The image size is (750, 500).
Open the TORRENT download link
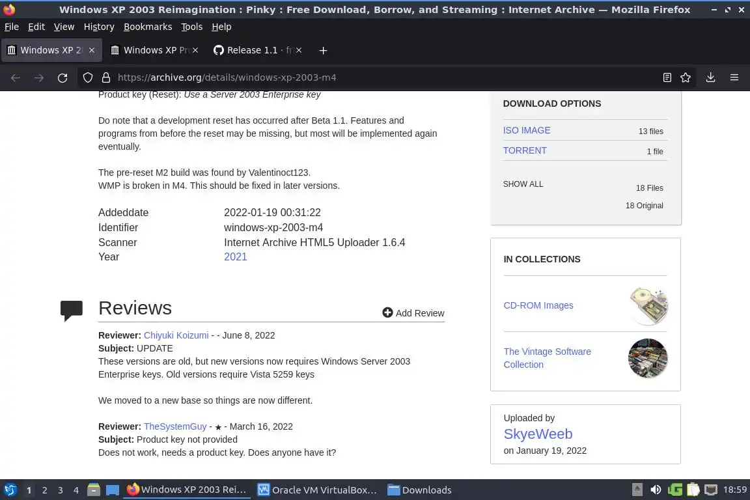click(x=525, y=150)
